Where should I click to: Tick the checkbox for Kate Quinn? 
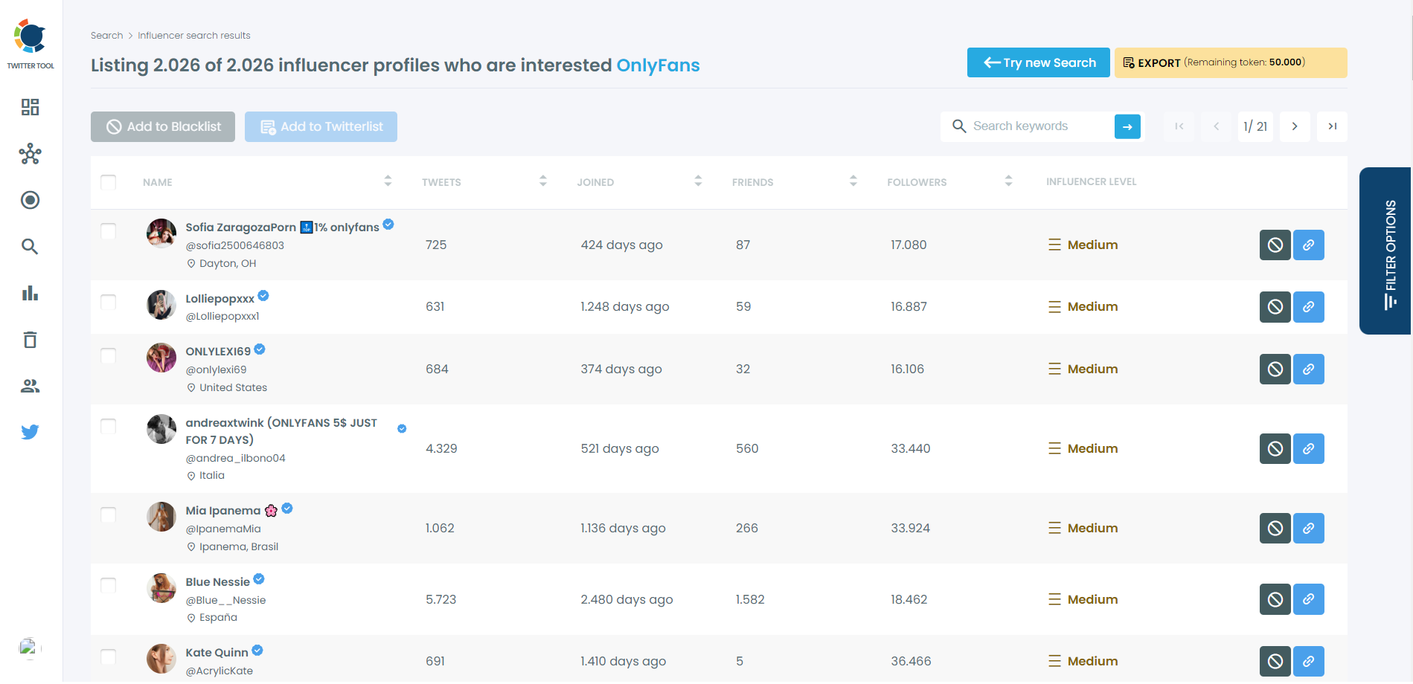pyautogui.click(x=109, y=656)
